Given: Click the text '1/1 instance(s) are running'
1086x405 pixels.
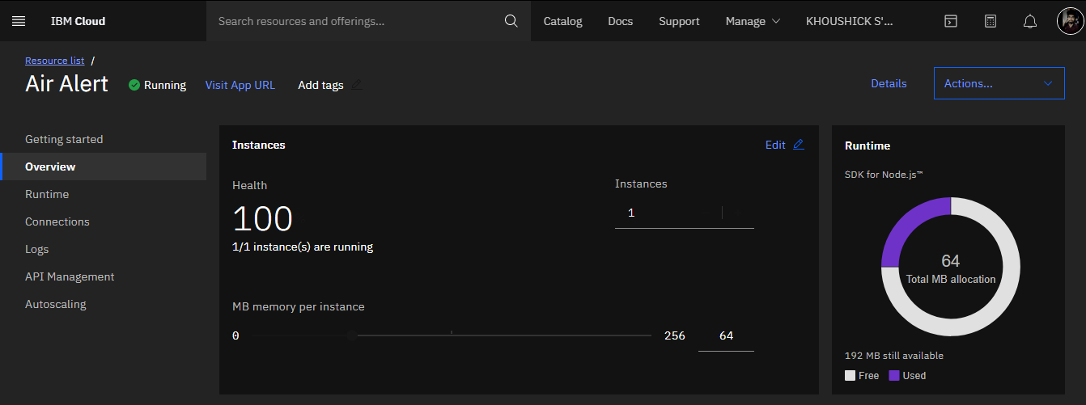Looking at the screenshot, I should click(x=303, y=247).
